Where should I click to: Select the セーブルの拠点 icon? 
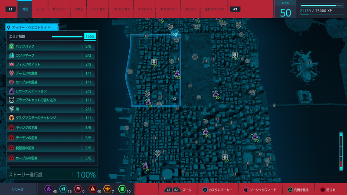coord(12,82)
